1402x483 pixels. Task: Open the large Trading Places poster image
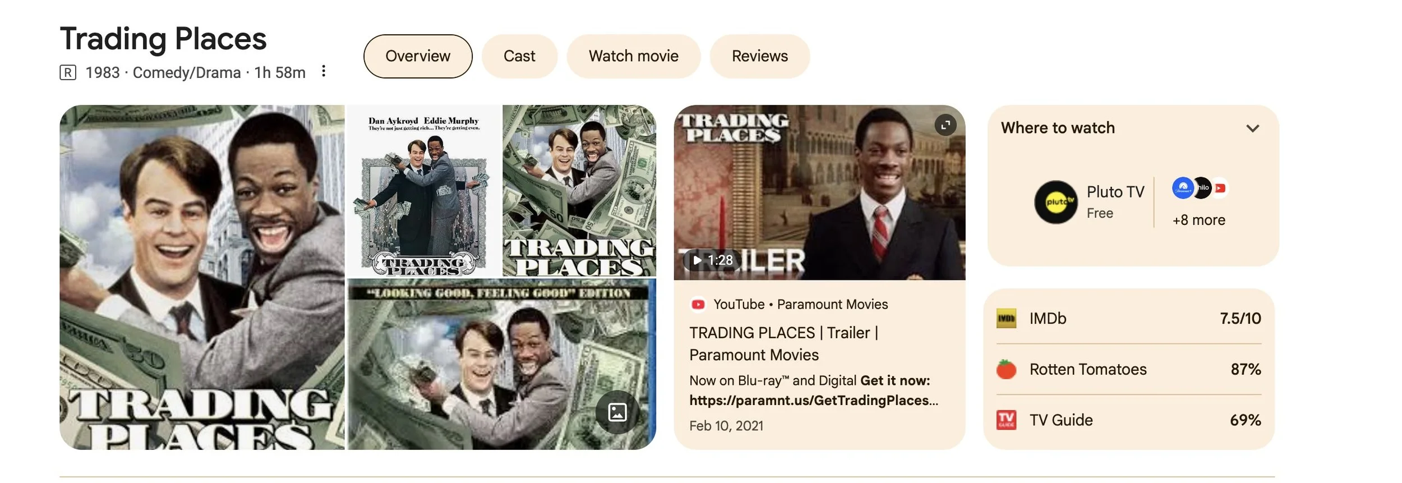point(202,277)
